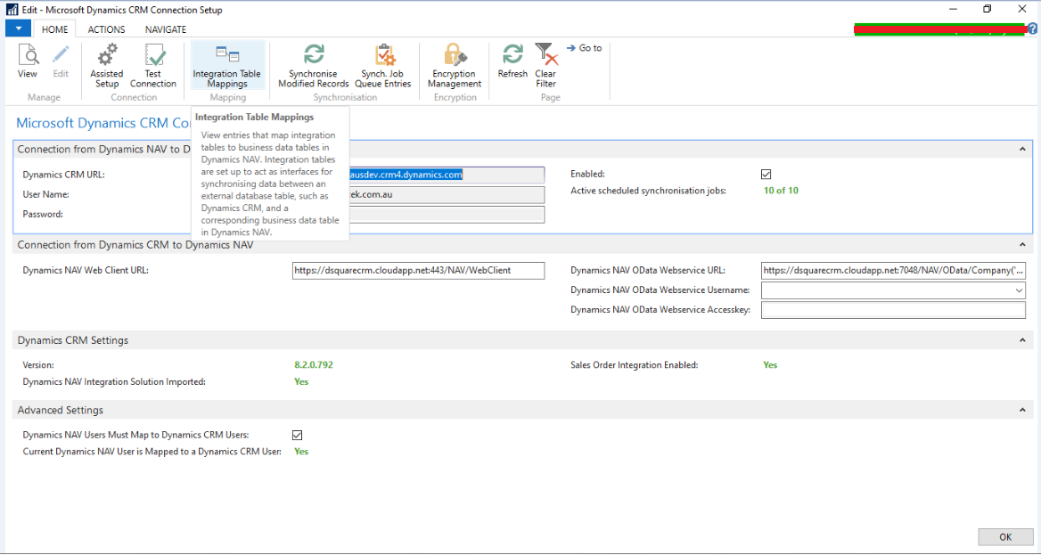Toggle Dynamics NAV Users Must Map checkbox
The width and height of the screenshot is (1041, 555).
pyautogui.click(x=297, y=435)
